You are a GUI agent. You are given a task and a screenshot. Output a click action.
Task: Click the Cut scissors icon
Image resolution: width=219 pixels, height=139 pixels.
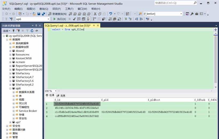[95, 14]
